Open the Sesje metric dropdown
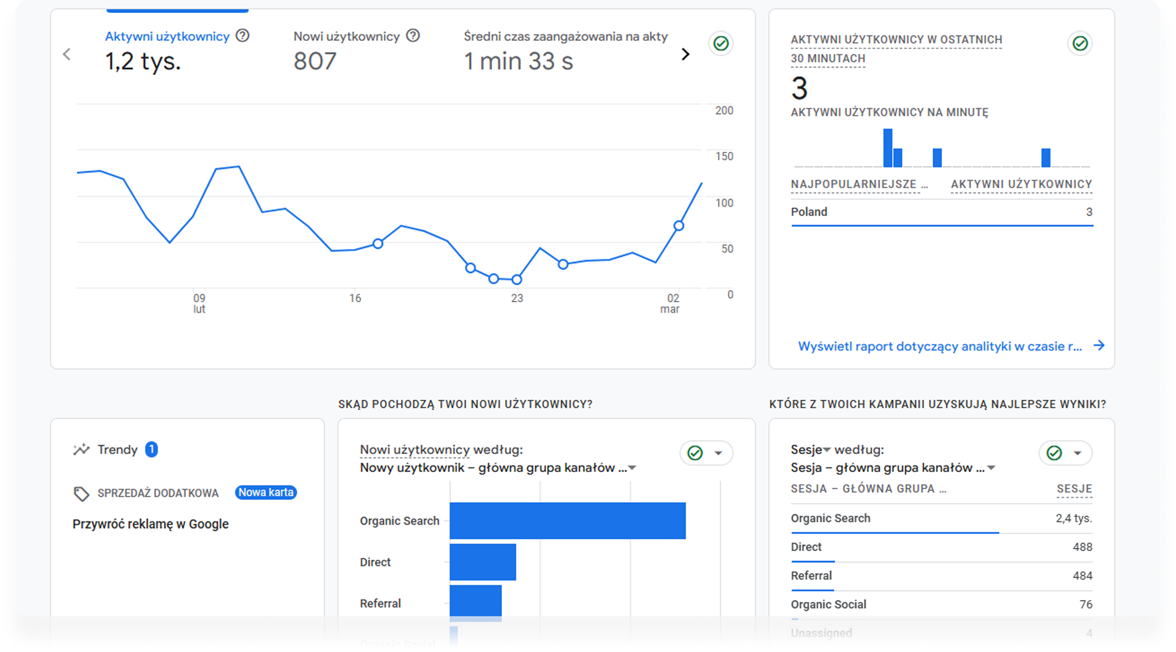Image resolution: width=1176 pixels, height=652 pixels. pos(811,450)
